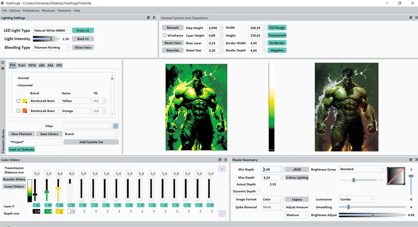Remove a color slider with minus button
The width and height of the screenshot is (418, 227).
click(222, 214)
